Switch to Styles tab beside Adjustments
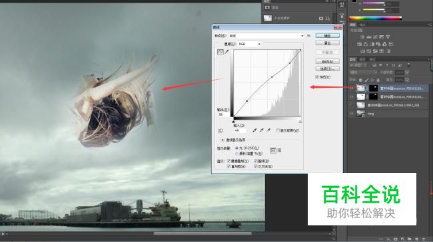Image resolution: width=433 pixels, height=242 pixels. click(x=362, y=25)
